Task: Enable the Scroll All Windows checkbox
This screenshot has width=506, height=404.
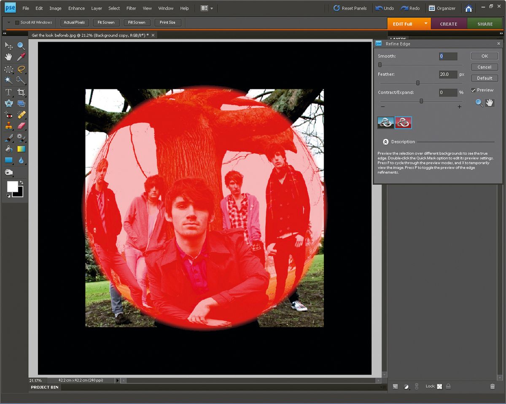Action: [16, 22]
